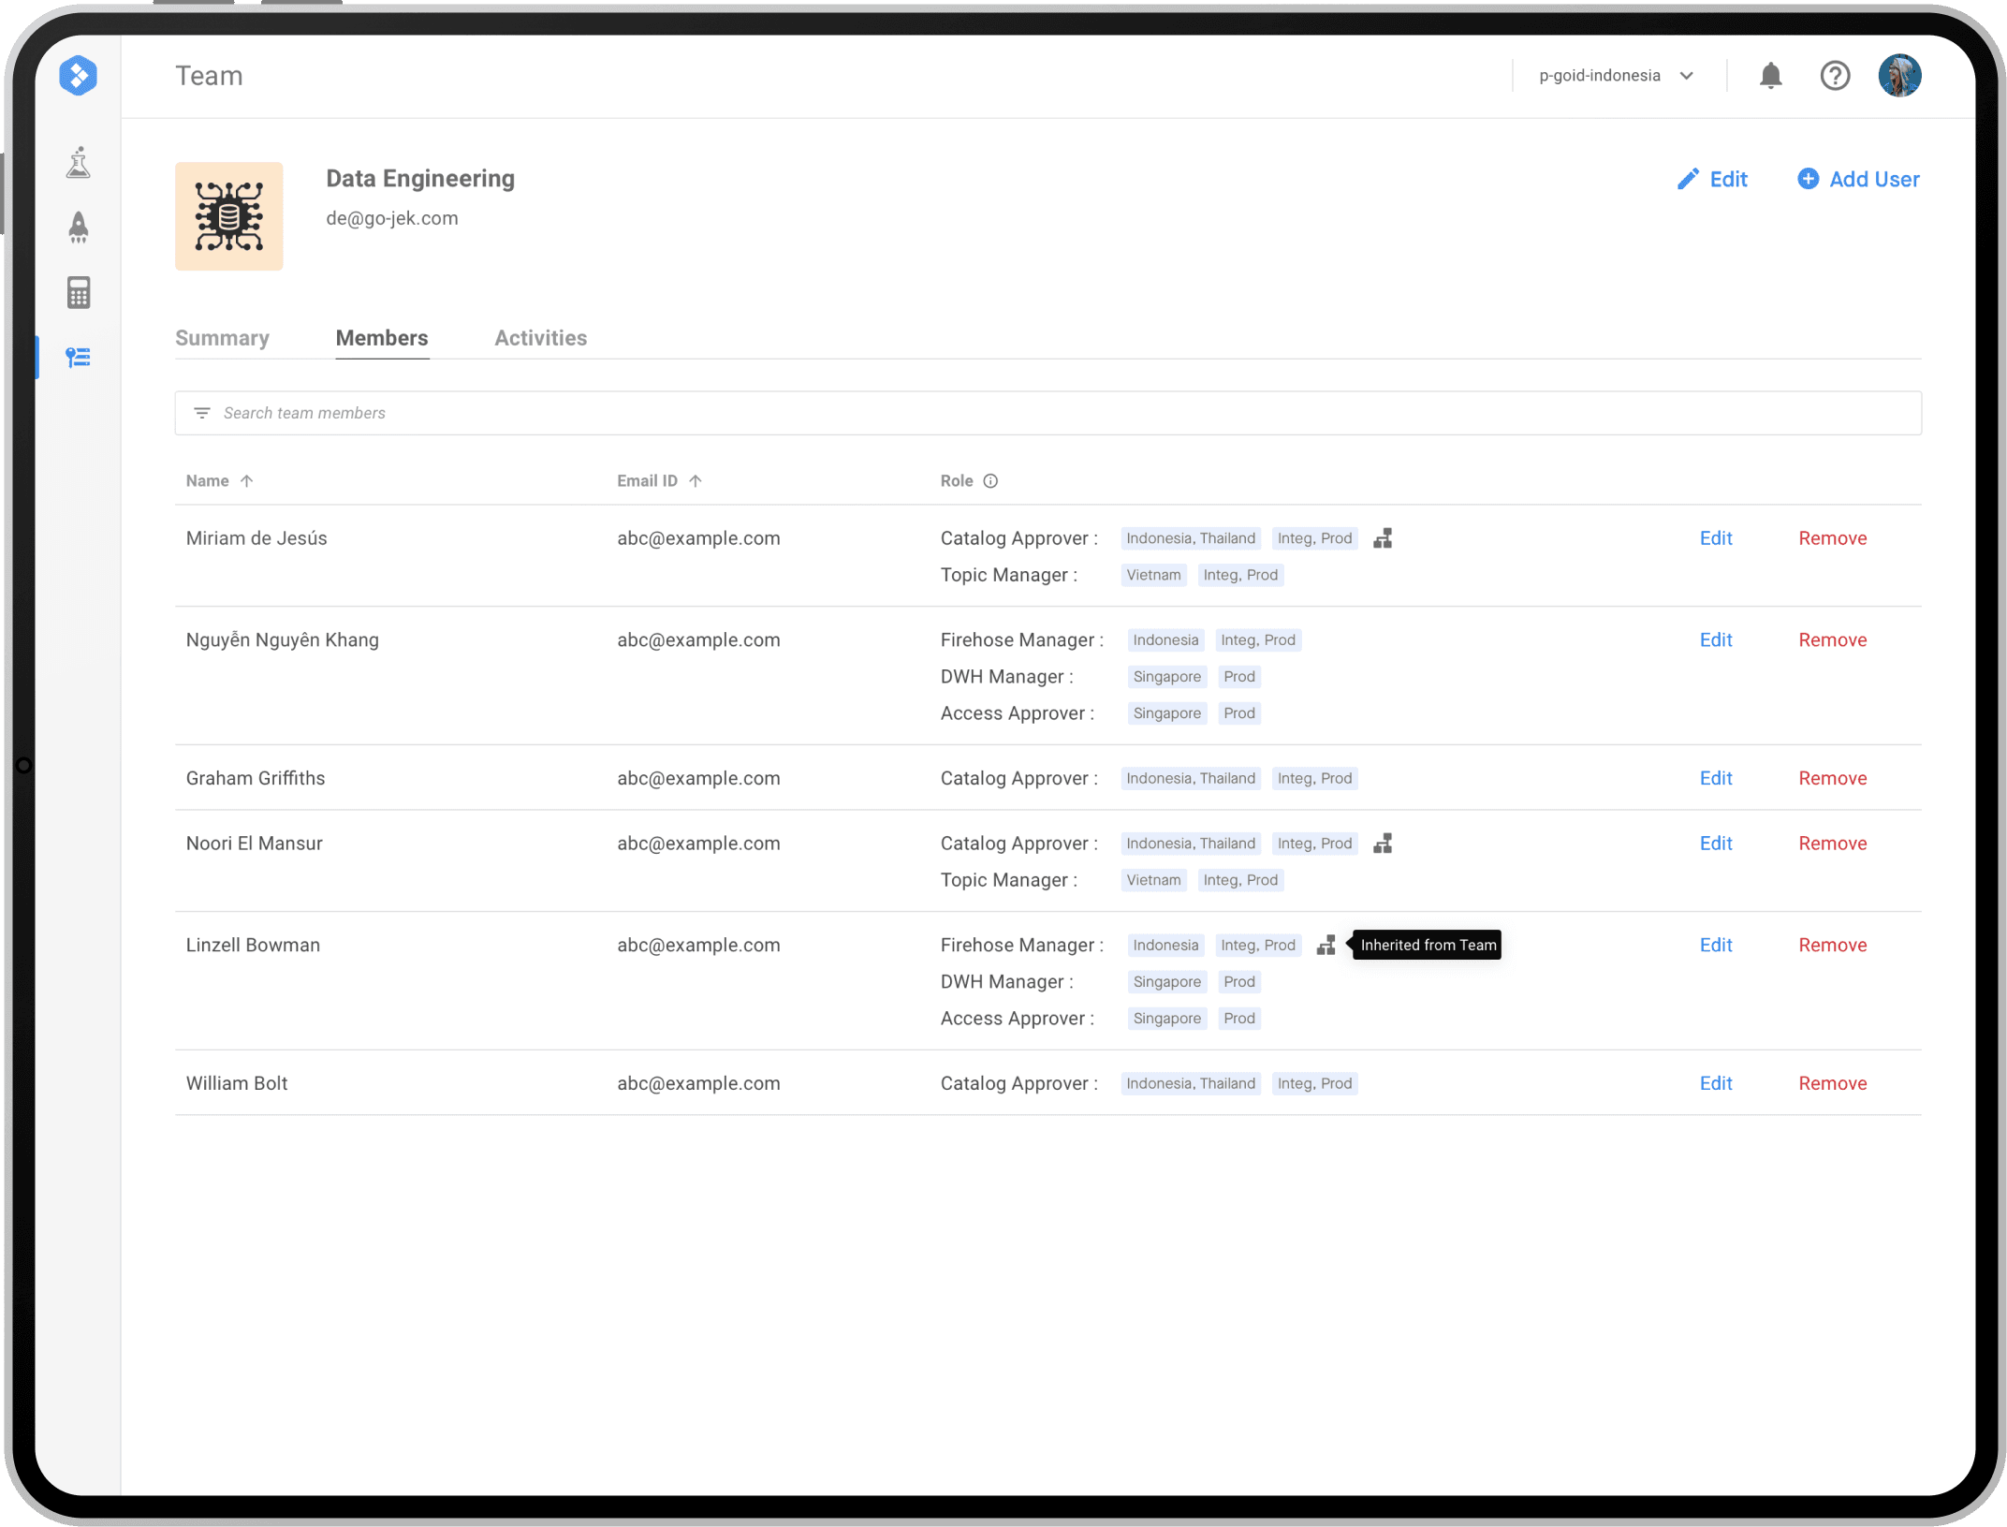
Task: Remove Linzell Bowman from team
Action: click(x=1832, y=946)
